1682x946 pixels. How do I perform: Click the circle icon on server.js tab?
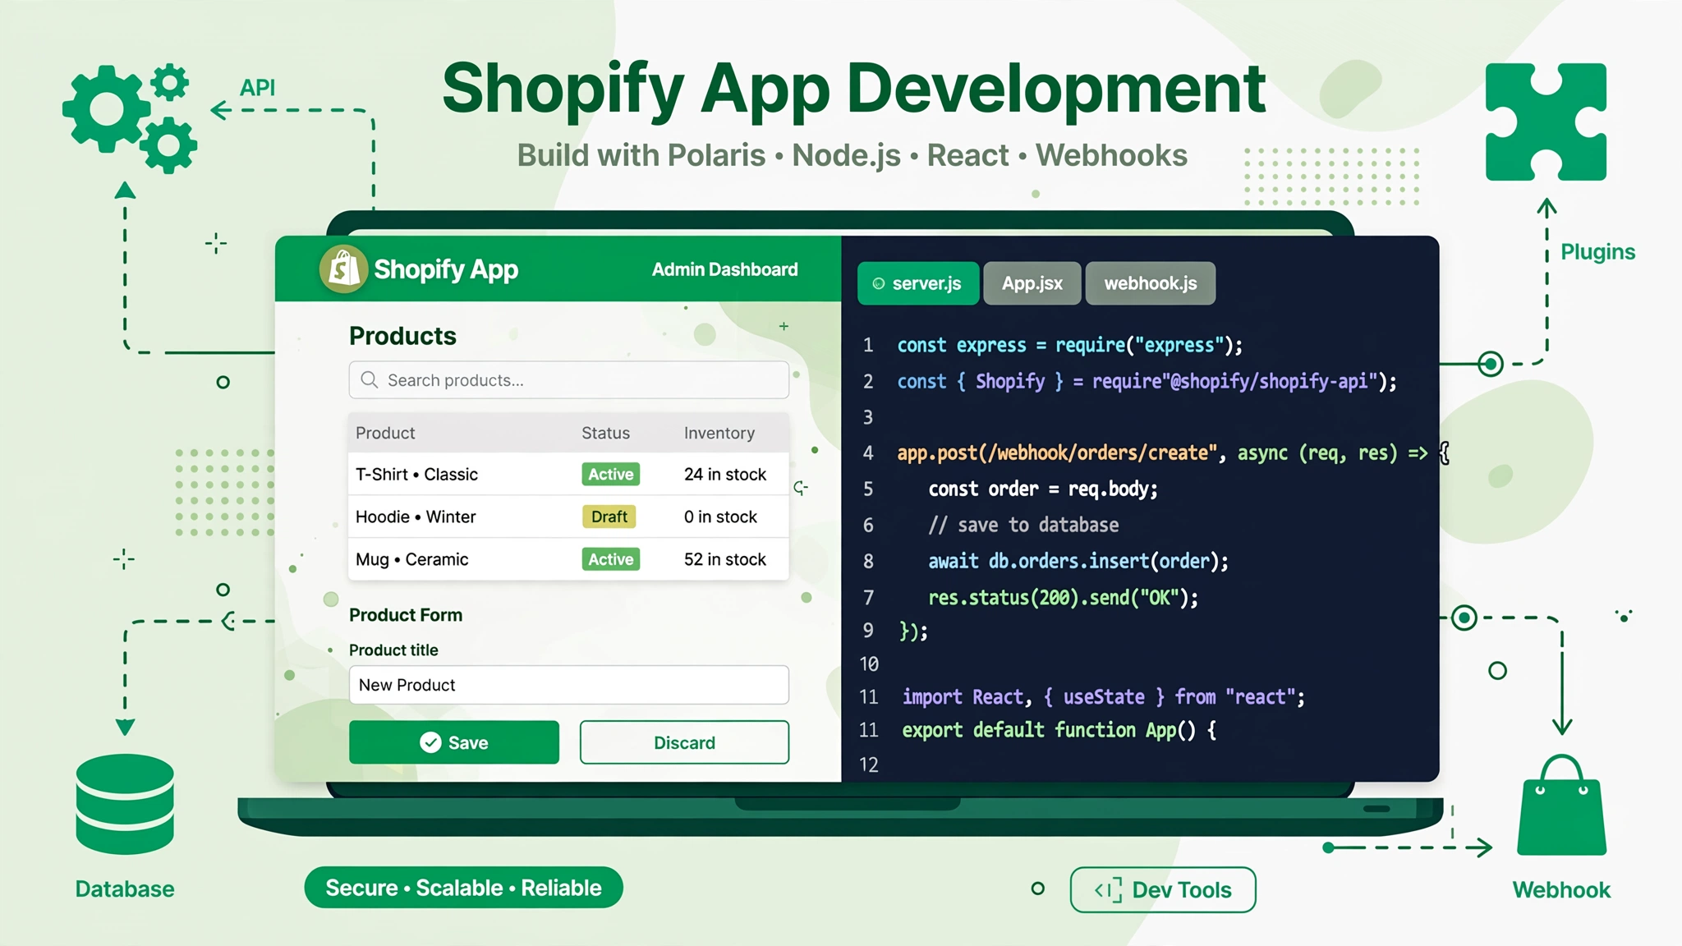click(x=878, y=283)
